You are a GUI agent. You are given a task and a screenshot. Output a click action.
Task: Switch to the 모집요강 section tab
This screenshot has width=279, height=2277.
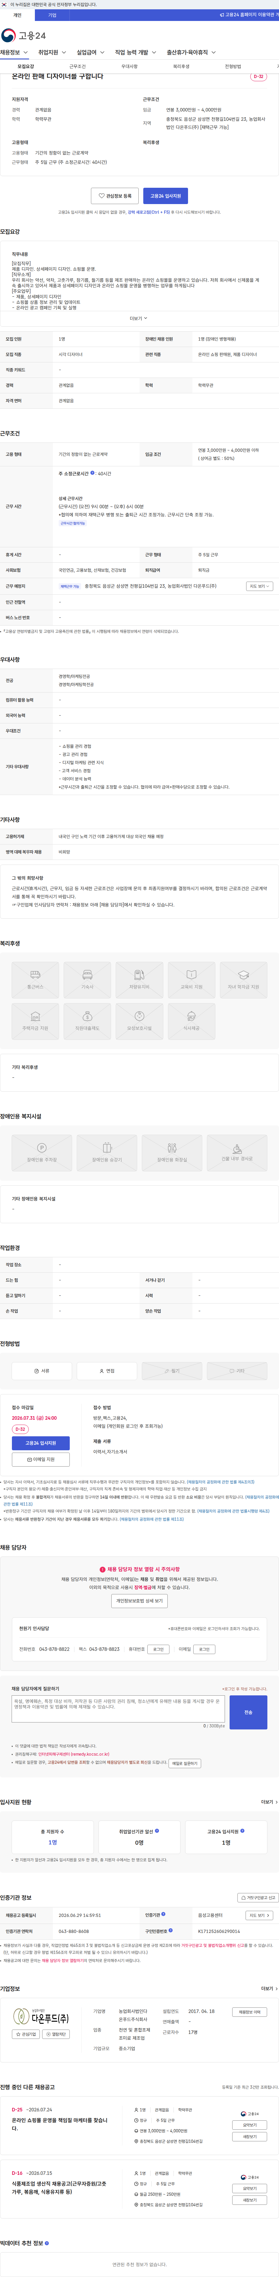tap(26, 66)
